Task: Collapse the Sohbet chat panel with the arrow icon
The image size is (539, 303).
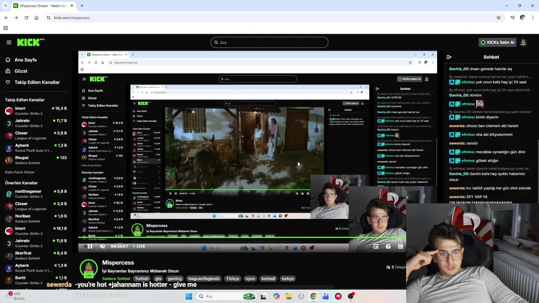Action: tap(449, 57)
